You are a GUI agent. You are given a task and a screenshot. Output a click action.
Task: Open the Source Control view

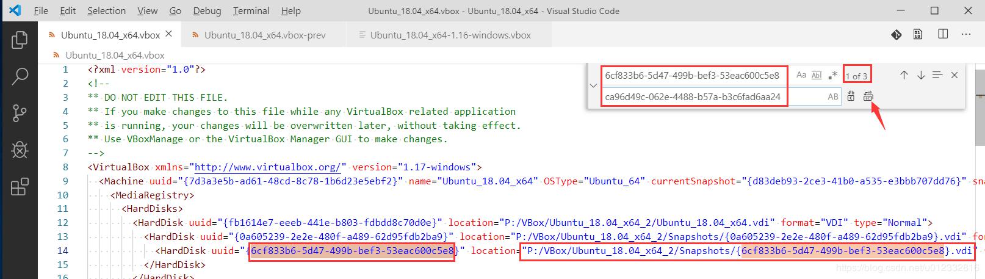tap(20, 113)
